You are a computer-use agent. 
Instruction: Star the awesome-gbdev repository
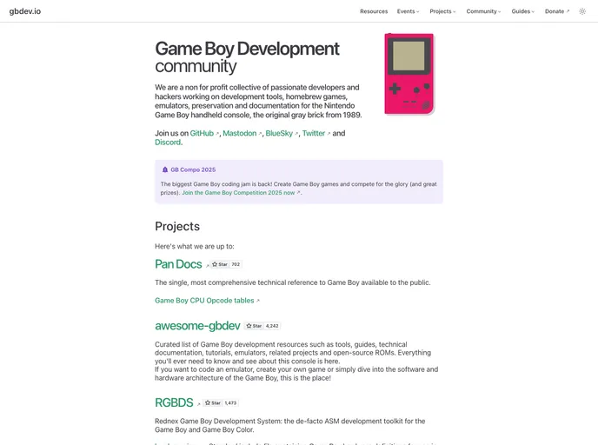(x=254, y=326)
